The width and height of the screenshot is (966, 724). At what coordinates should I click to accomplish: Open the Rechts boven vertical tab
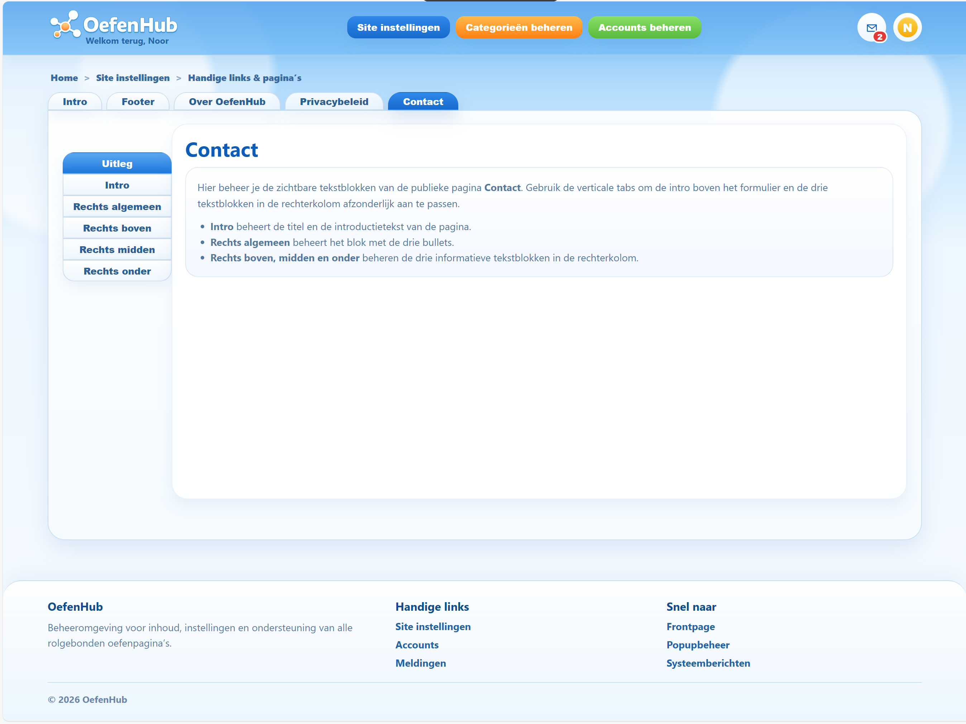click(x=117, y=228)
